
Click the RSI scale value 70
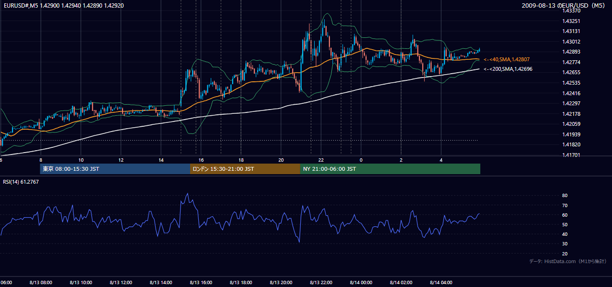(x=565, y=205)
